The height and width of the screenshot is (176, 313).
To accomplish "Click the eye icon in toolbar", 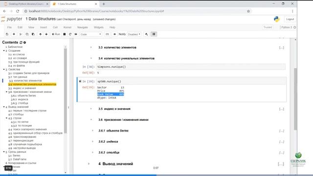I will (x=114, y=34).
